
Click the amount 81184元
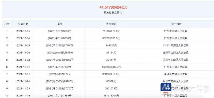[111, 53]
